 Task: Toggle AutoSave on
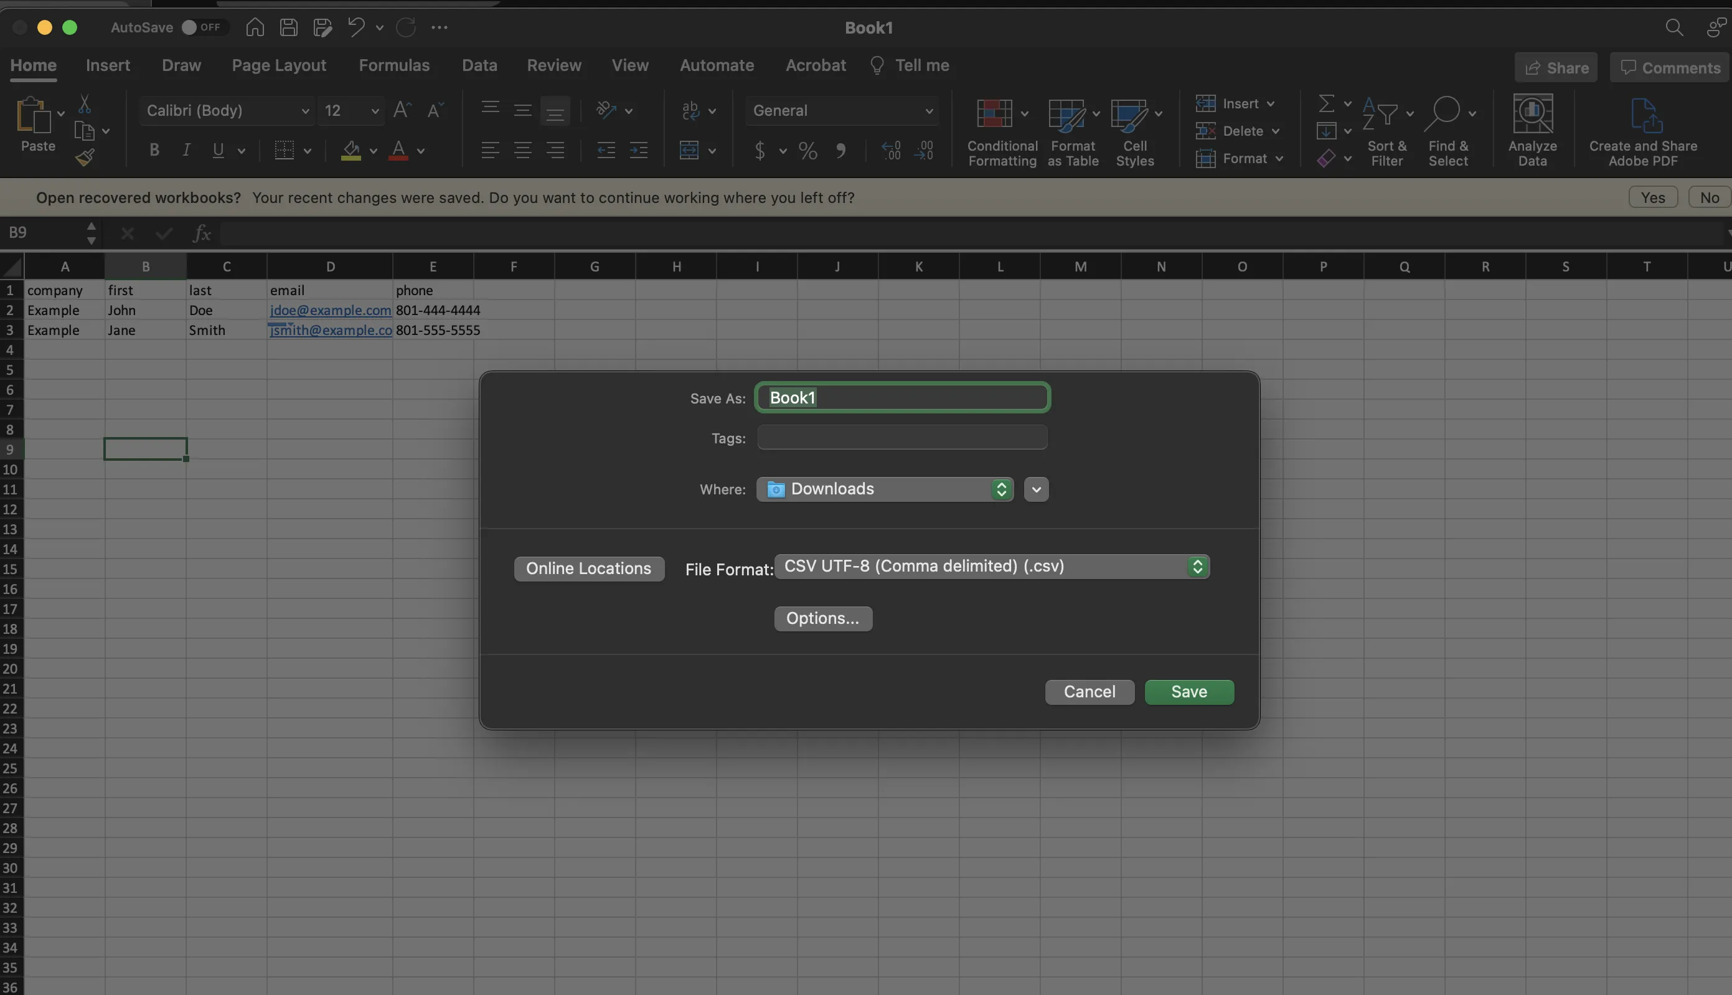(x=202, y=27)
